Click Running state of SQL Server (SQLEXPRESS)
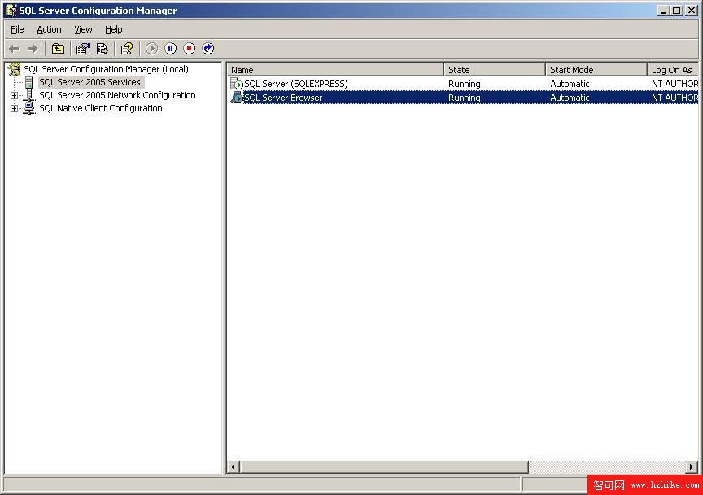 [464, 84]
